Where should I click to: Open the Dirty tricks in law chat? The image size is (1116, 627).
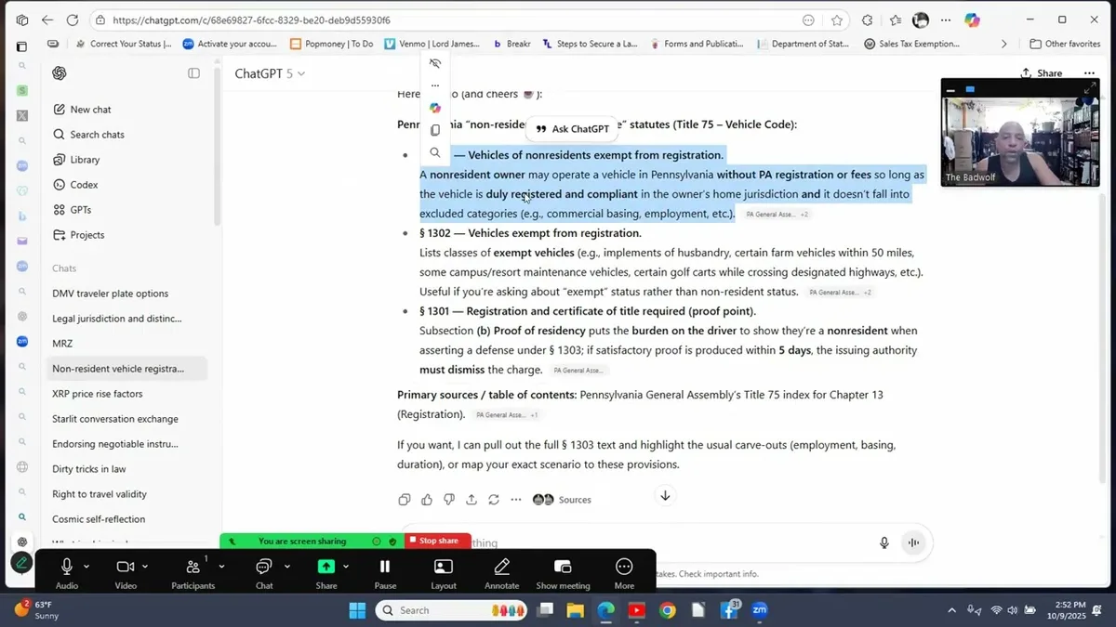pos(126,469)
